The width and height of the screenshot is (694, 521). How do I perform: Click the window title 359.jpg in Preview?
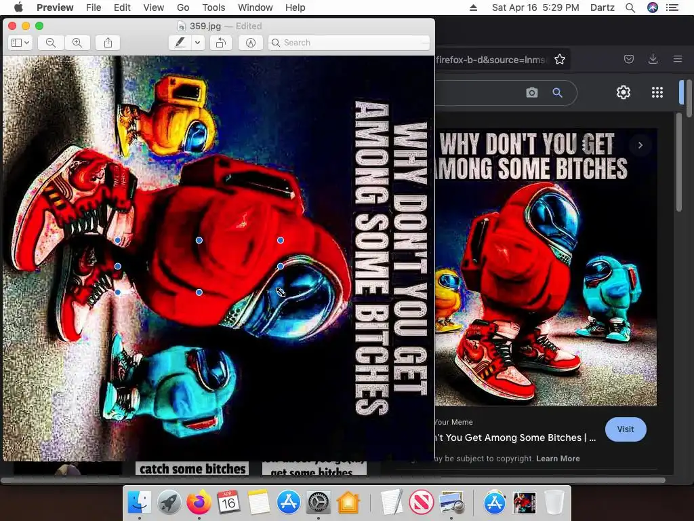(205, 26)
